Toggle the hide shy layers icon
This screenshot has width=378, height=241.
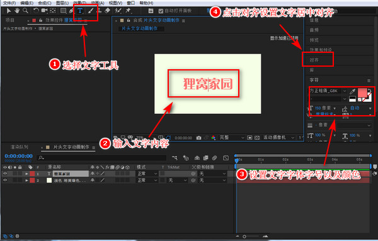[x=197, y=158]
